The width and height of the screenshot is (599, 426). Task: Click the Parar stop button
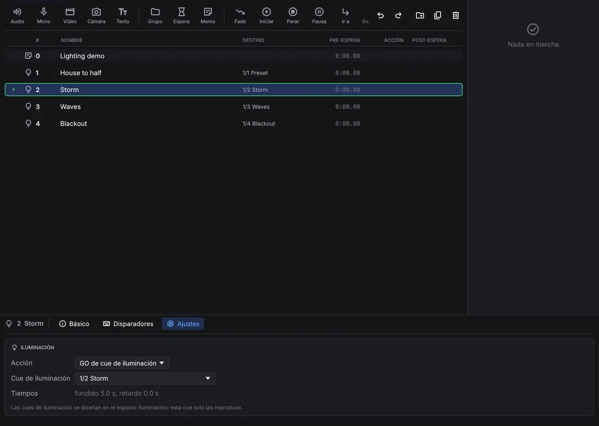click(x=293, y=16)
